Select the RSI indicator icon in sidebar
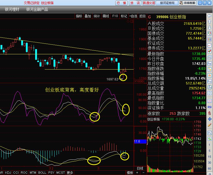 click(x=209, y=107)
